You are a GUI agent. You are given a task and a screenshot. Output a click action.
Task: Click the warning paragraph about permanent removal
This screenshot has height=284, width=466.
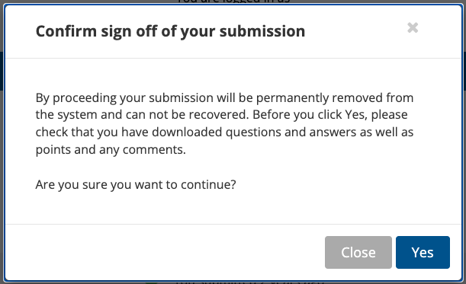pos(224,123)
